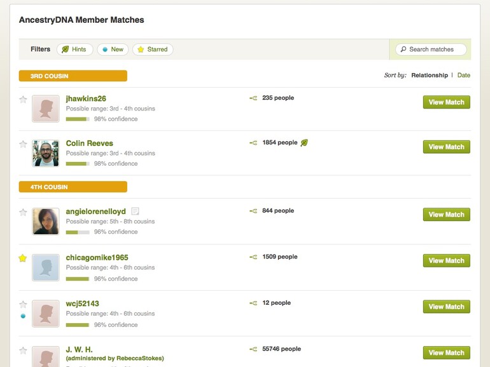Click Colin Reeves 98% confidence bar
The image size is (490, 367).
click(78, 164)
